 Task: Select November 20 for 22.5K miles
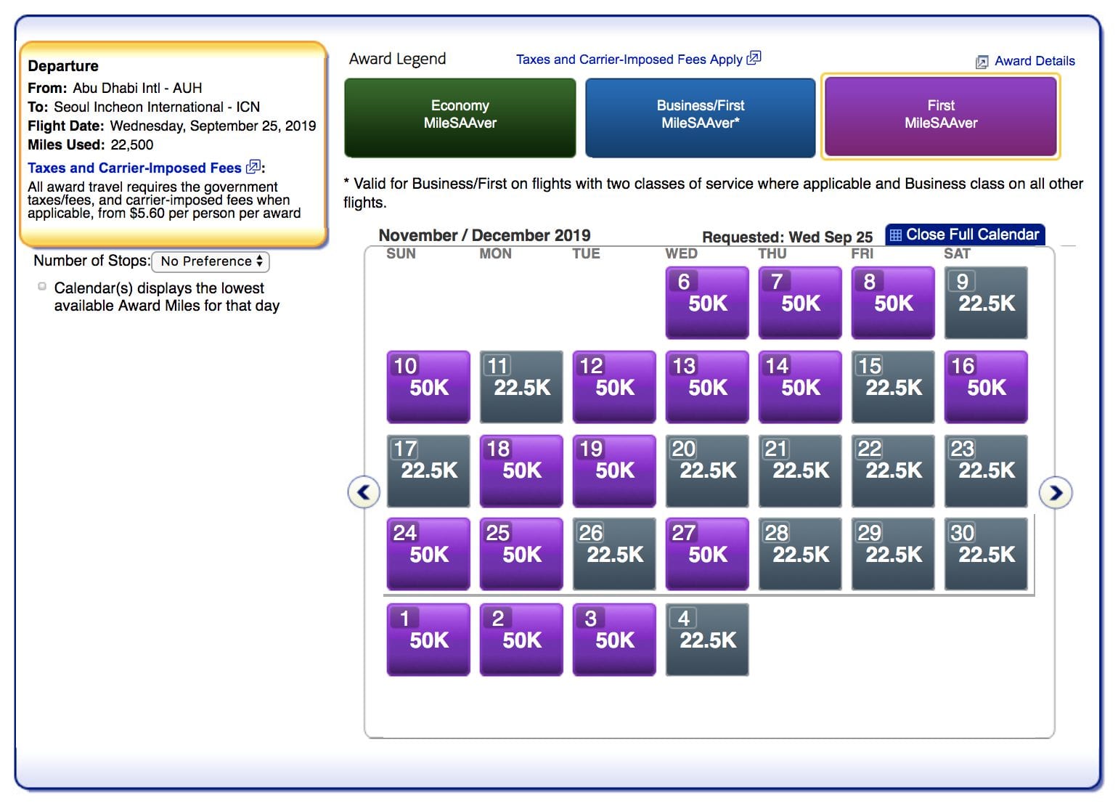point(706,470)
